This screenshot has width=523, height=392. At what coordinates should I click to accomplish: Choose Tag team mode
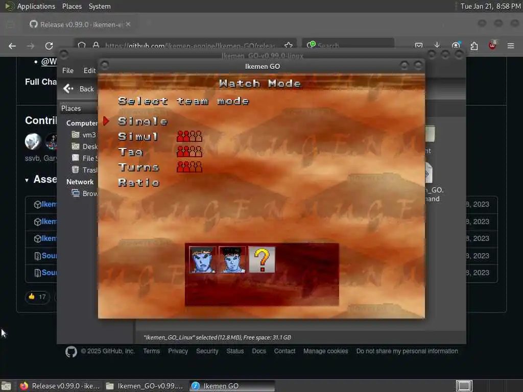point(130,152)
